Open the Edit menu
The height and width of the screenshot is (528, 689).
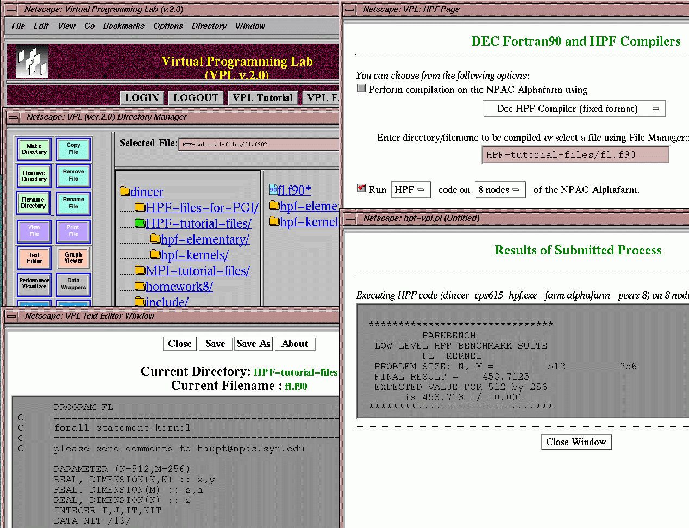tap(41, 26)
